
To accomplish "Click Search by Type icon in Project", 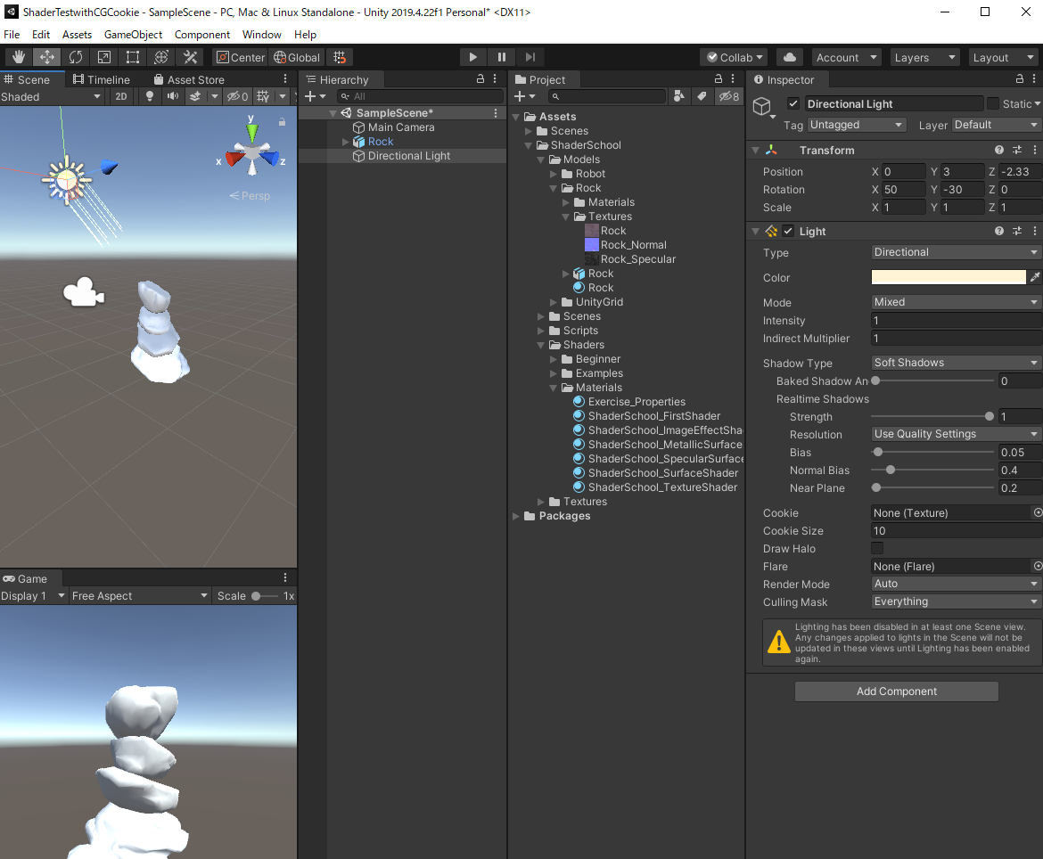I will point(678,96).
